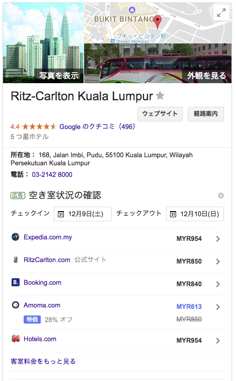The width and height of the screenshot is (236, 381).
Task: Click the Booking.com B logo icon
Action: [x=16, y=282]
